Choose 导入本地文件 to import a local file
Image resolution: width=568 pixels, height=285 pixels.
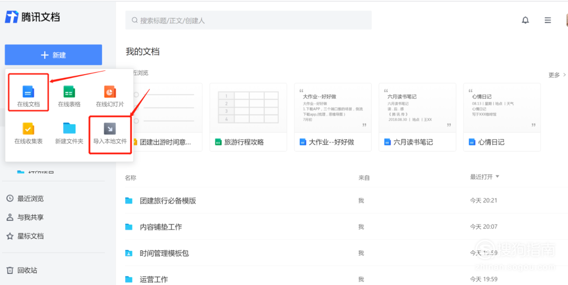[110, 134]
